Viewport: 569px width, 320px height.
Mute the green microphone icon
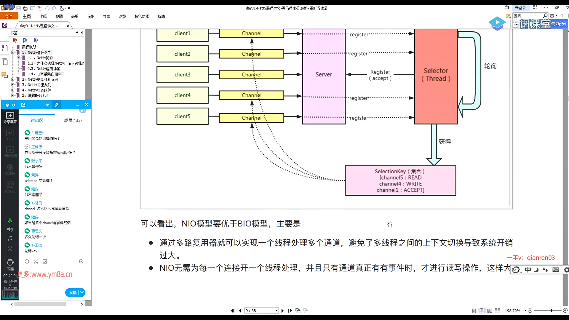point(10,220)
